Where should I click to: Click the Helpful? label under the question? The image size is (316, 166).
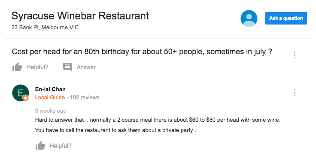pos(37,67)
